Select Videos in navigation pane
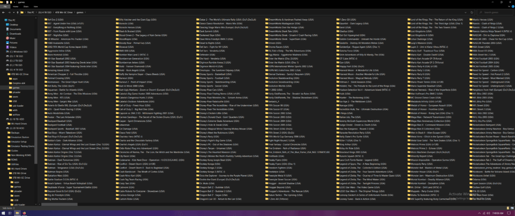515x216 pixels. 13,47
